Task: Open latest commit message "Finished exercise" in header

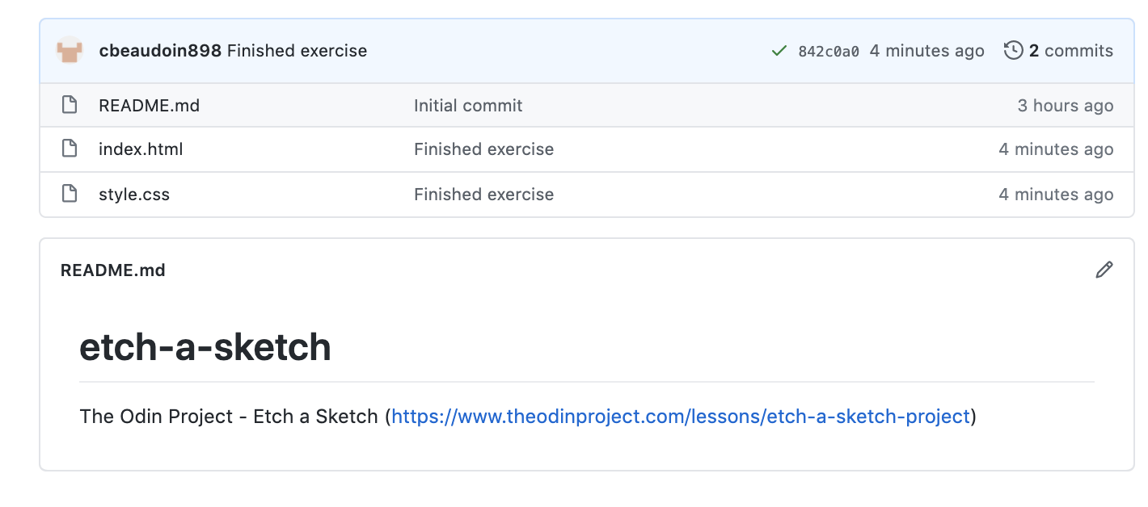Action: tap(297, 51)
